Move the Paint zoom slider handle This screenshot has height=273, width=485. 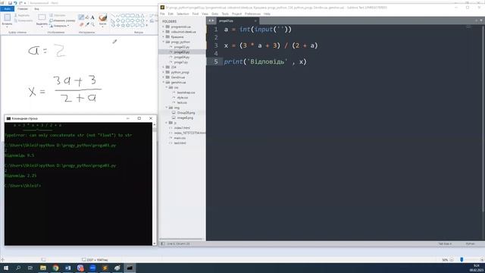tap(462, 259)
